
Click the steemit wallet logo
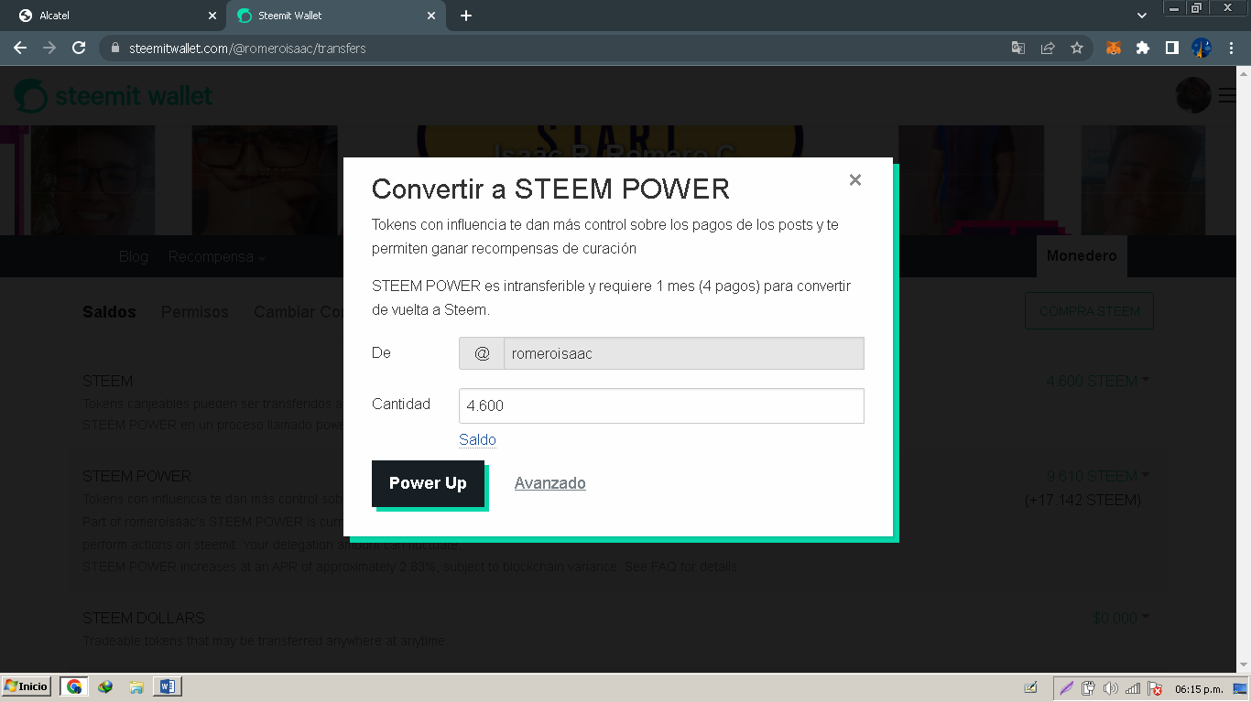tap(114, 95)
